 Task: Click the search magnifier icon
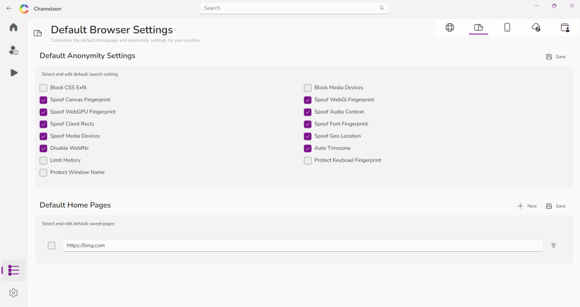(x=382, y=8)
